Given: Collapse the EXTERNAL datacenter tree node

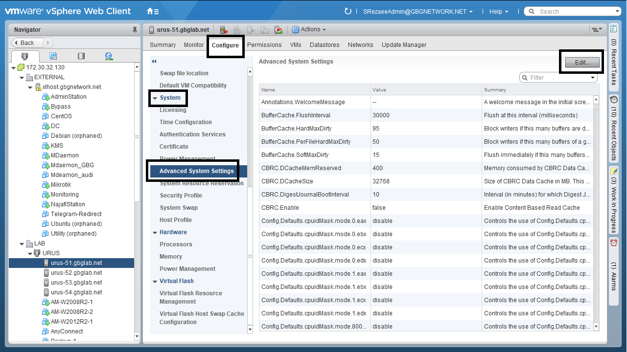Looking at the screenshot, I should pyautogui.click(x=22, y=77).
